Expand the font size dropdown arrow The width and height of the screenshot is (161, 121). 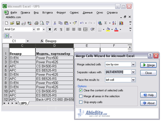click(44, 29)
